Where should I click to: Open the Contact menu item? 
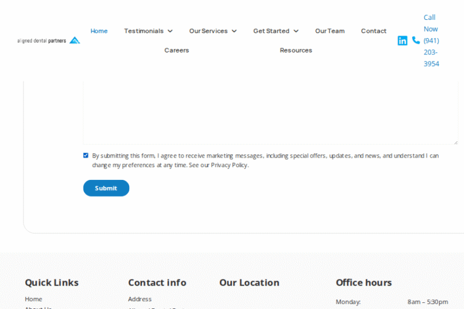(373, 31)
